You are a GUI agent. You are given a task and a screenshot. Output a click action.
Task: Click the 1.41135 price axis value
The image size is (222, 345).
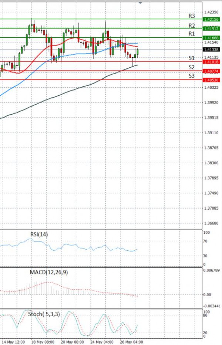coord(211,57)
